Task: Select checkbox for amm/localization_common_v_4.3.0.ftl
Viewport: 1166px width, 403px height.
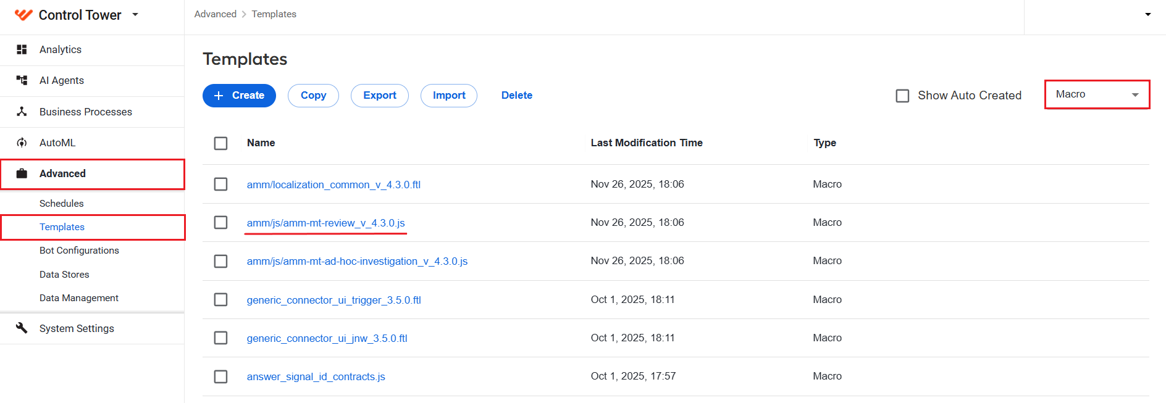Action: (x=220, y=184)
